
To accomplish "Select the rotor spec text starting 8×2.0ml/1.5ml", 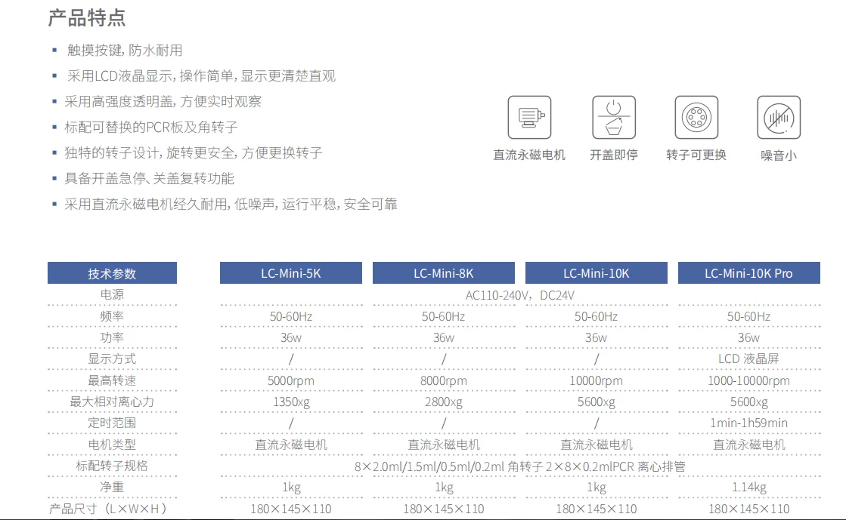I will pyautogui.click(x=519, y=466).
